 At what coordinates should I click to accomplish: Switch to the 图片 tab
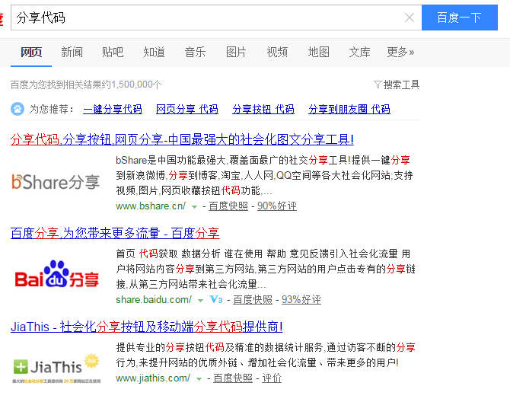(236, 52)
